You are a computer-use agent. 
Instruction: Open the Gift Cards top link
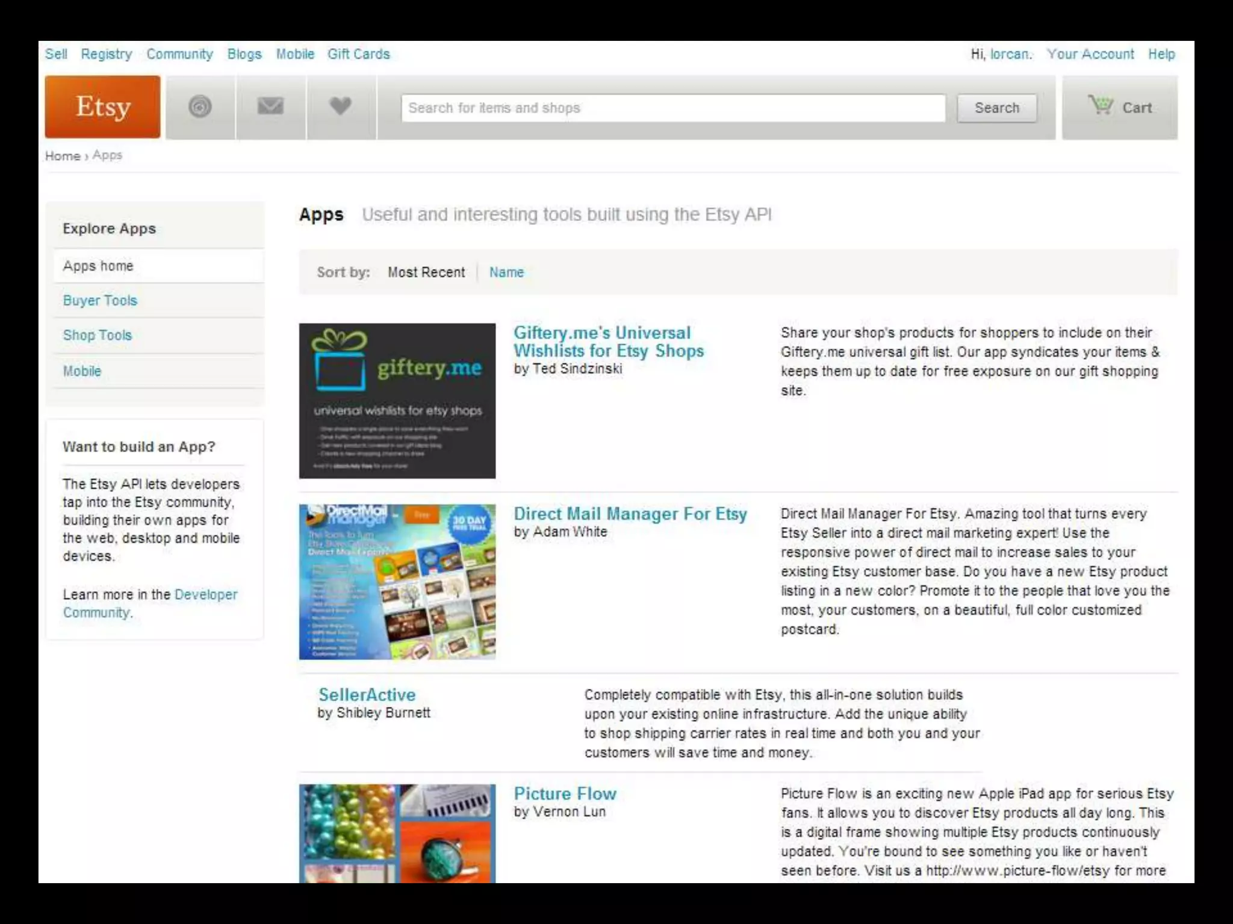click(x=358, y=54)
